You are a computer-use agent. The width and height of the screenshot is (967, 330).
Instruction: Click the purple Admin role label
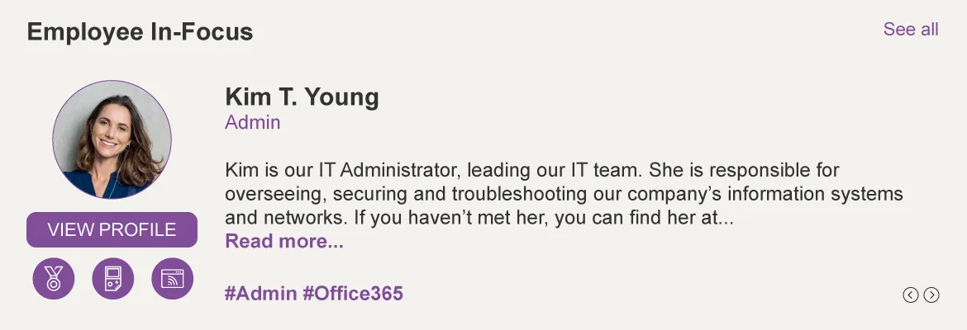pyautogui.click(x=253, y=123)
